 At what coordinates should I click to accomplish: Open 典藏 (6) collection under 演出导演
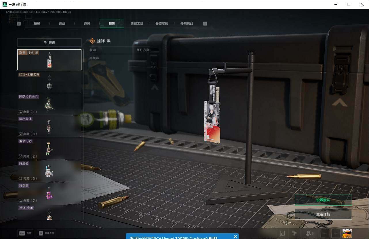pyautogui.click(x=28, y=134)
